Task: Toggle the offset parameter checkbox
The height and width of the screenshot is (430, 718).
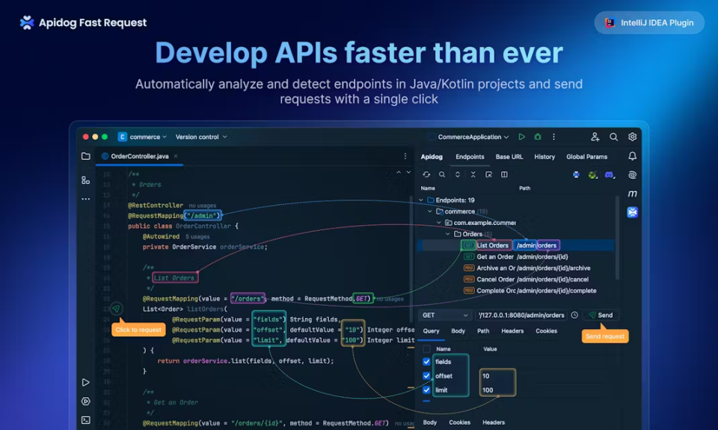Action: pos(426,376)
